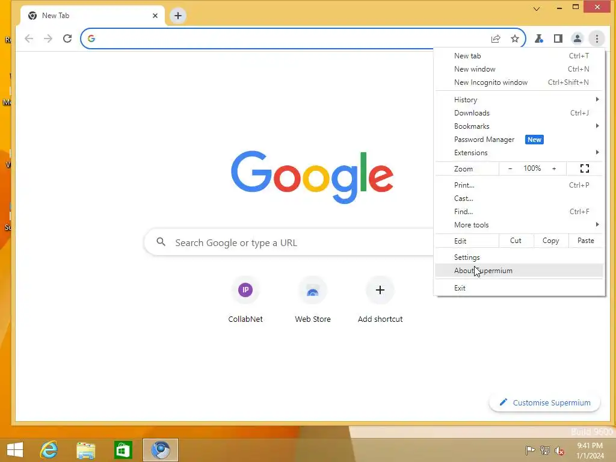
Task: Expand the History submenu
Action: pos(519,100)
